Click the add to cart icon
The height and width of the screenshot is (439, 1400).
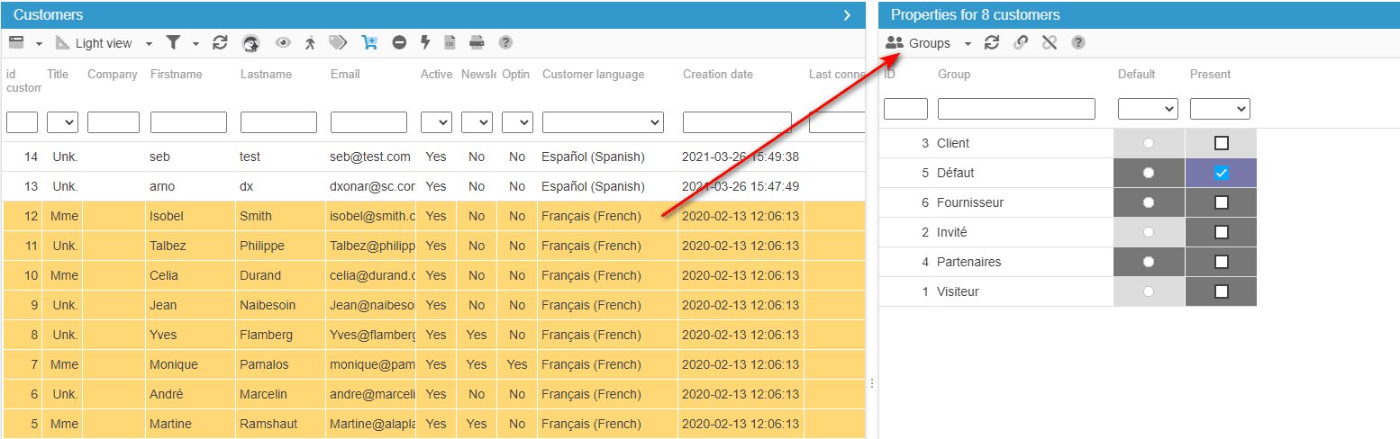(x=369, y=42)
